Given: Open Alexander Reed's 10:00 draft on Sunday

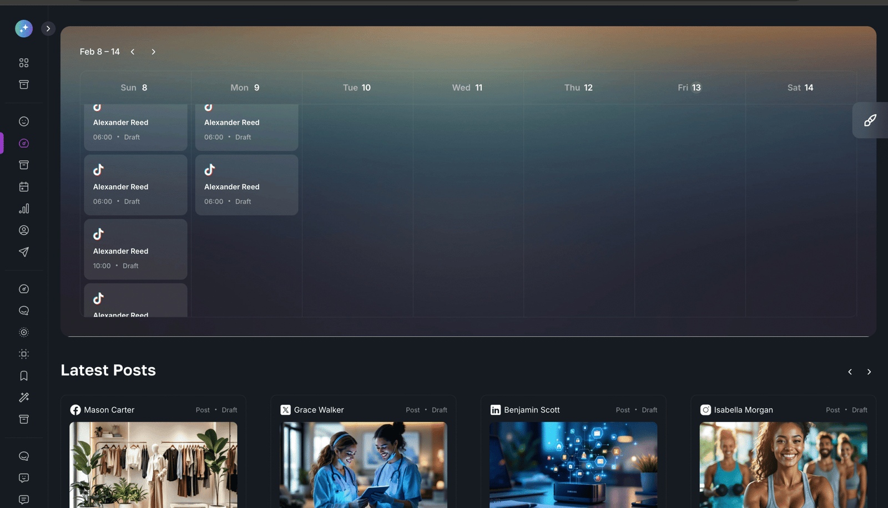Looking at the screenshot, I should point(135,250).
